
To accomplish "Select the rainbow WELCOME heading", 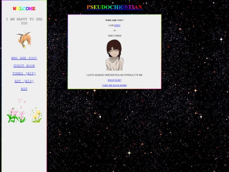I will coord(24,8).
